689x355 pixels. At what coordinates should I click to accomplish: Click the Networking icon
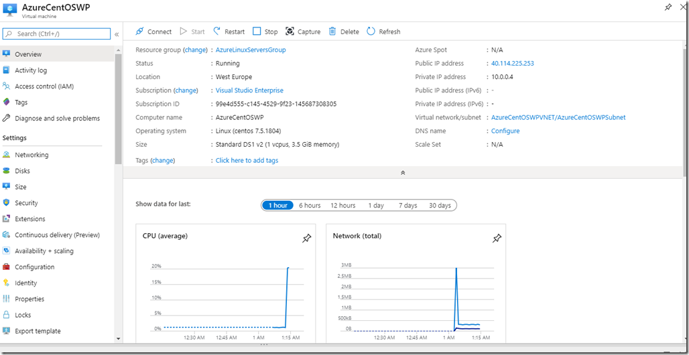pyautogui.click(x=6, y=155)
